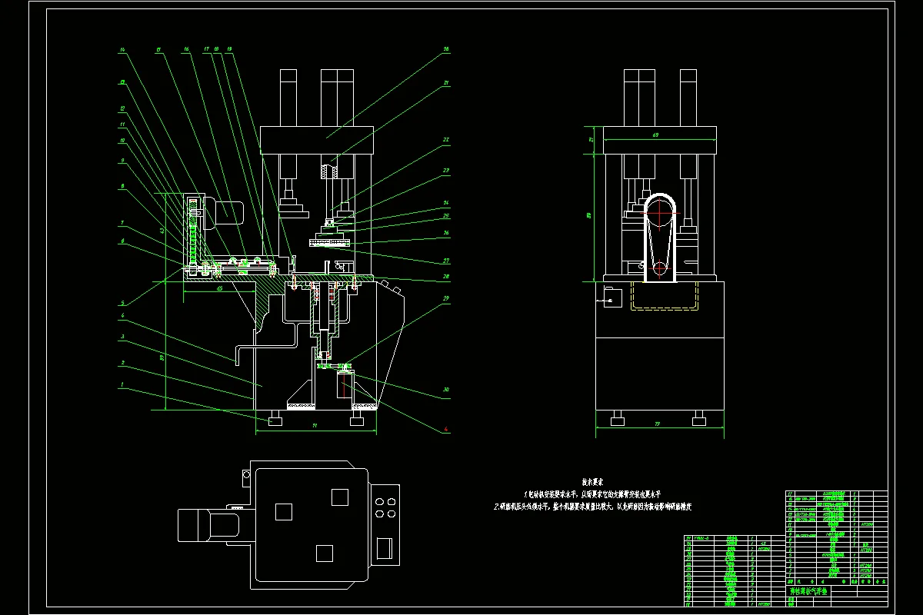
Task: Pick part balloon number 29
Action: coord(445,298)
